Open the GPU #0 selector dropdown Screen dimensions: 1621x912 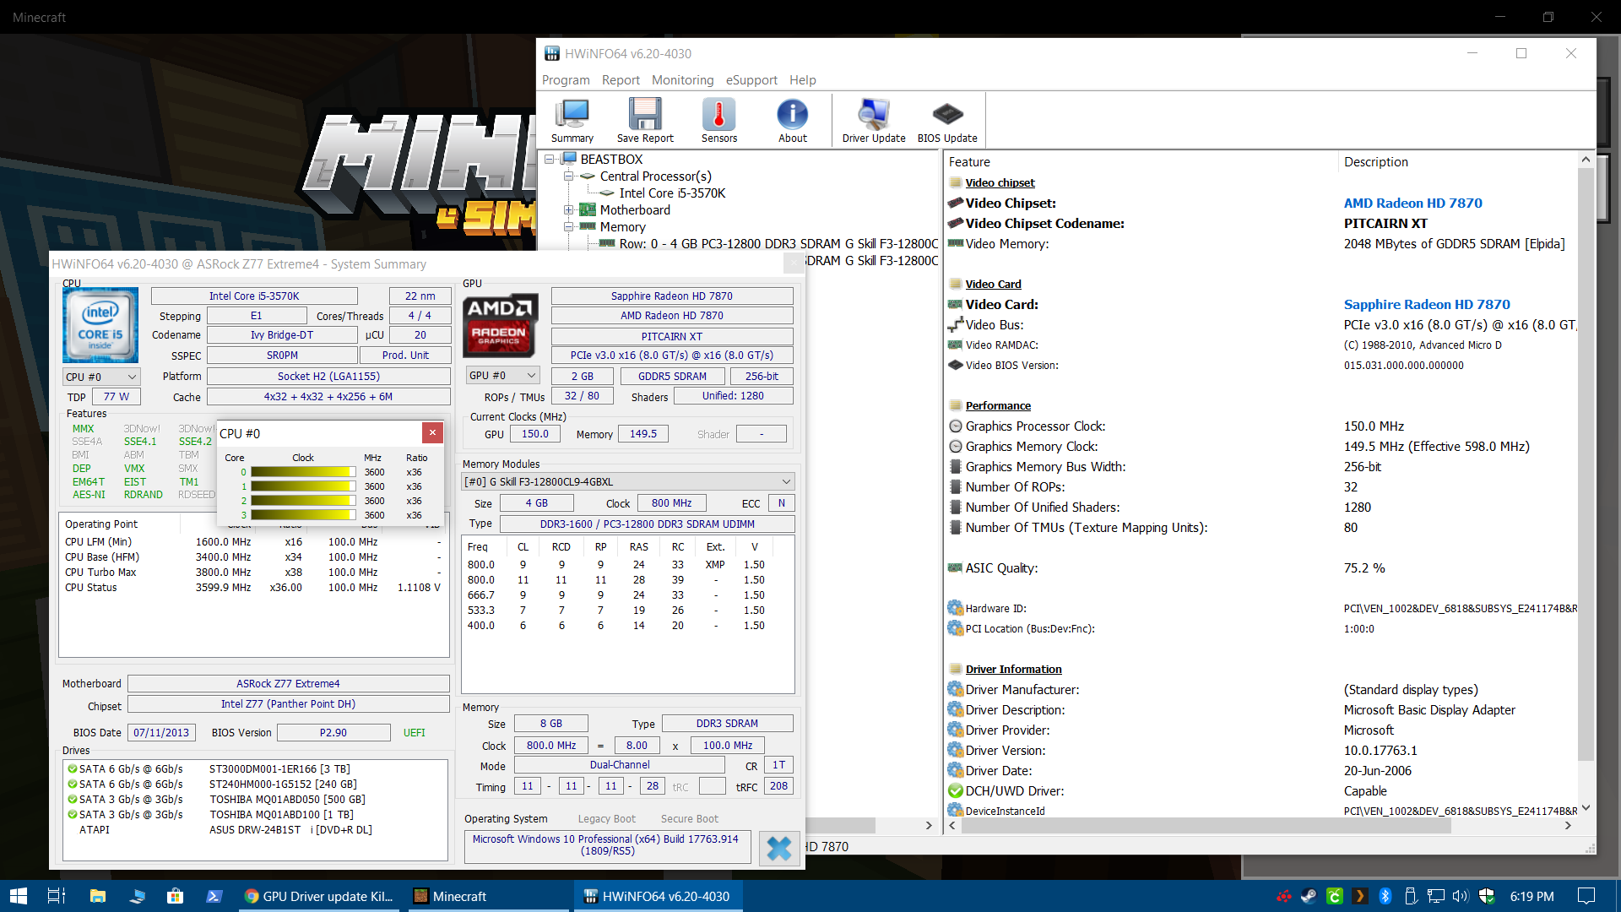click(503, 376)
